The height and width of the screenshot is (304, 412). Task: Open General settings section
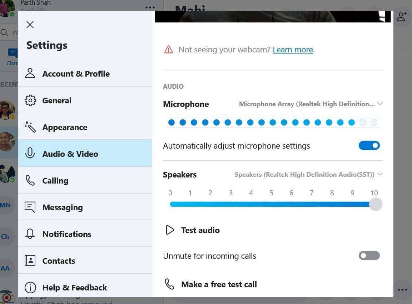coord(85,101)
